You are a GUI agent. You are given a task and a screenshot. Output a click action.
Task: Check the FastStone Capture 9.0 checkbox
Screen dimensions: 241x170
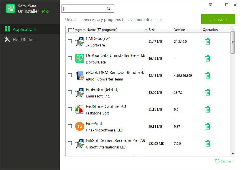(x=70, y=109)
